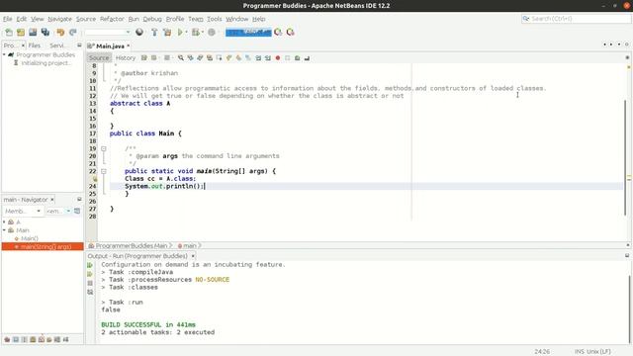Image resolution: width=633 pixels, height=356 pixels.
Task: Click the Find Selection magnifier icon
Action: [180, 58]
